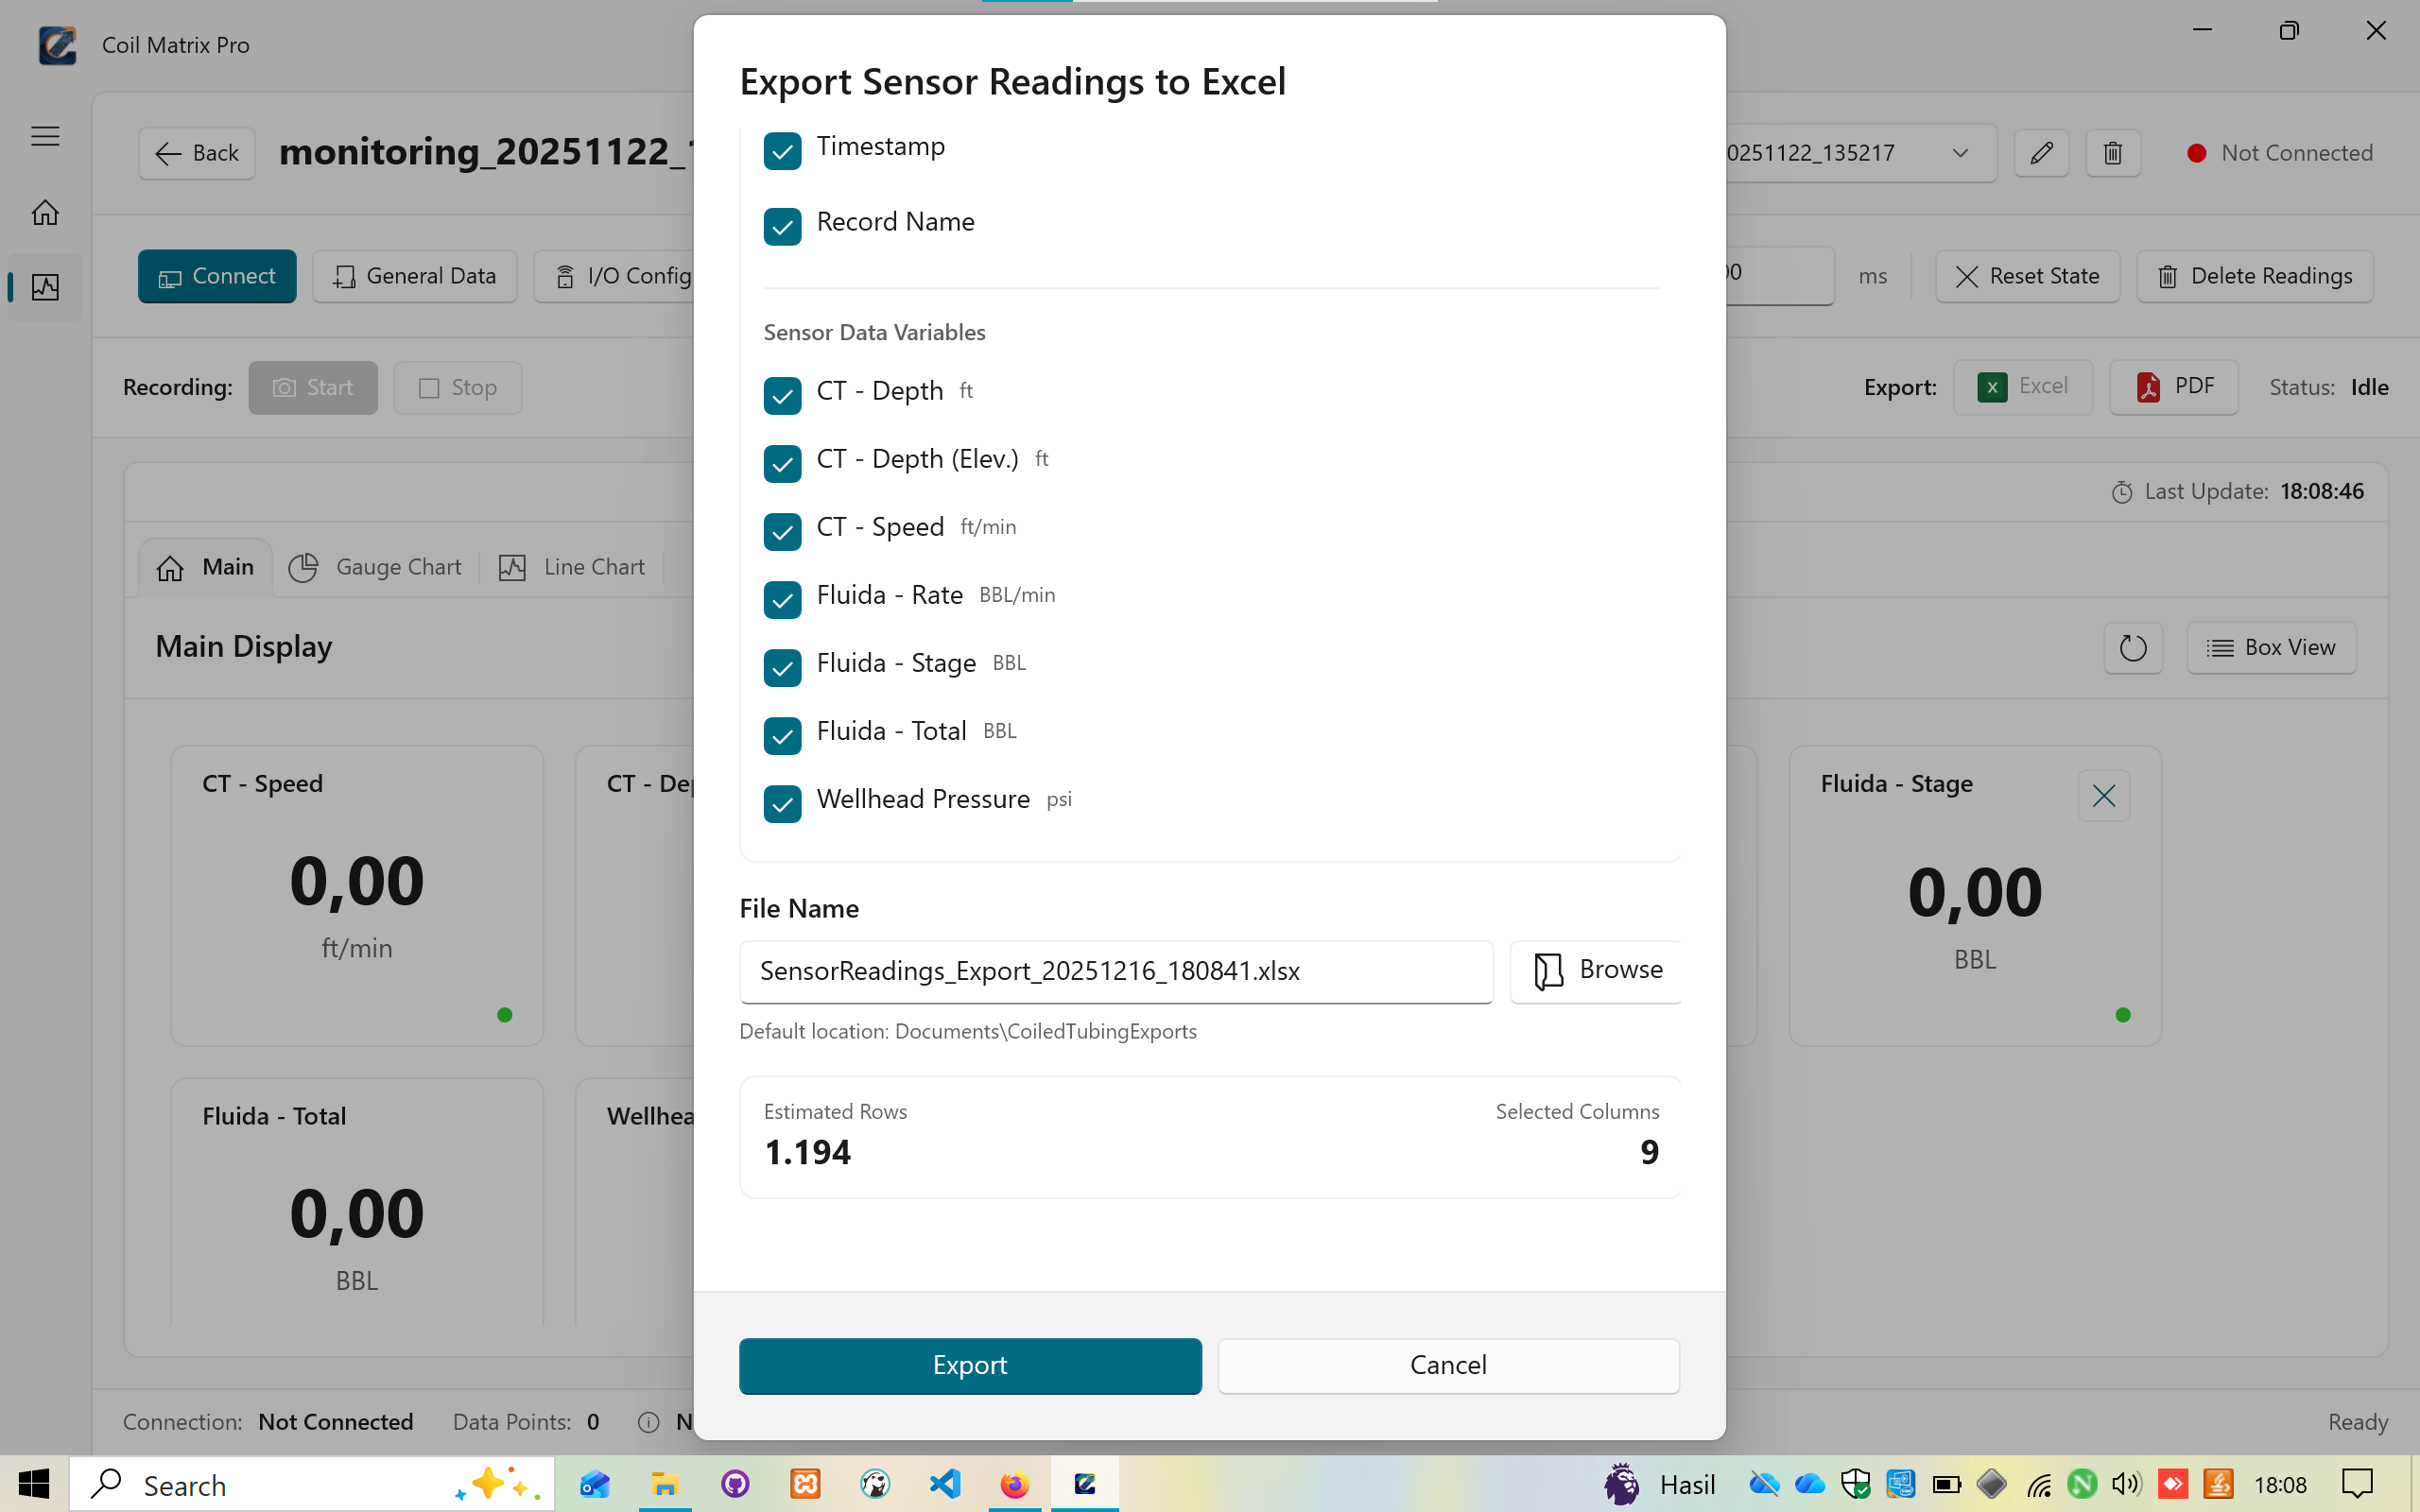The height and width of the screenshot is (1512, 2420).
Task: Uncheck the Fluida - Rate variable
Action: [782, 600]
